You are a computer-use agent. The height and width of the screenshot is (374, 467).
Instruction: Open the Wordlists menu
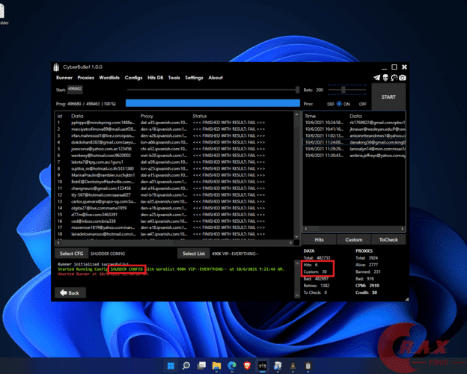109,78
